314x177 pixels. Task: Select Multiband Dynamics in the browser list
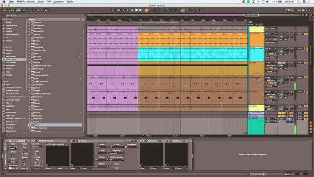[x=42, y=94]
